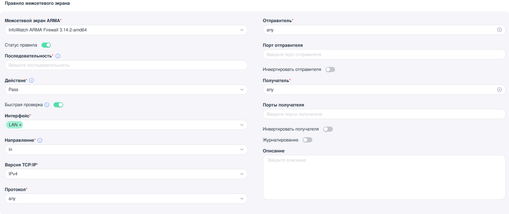Turn on Инвертировать получателя toggle
This screenshot has height=214, width=509.
pos(328,129)
